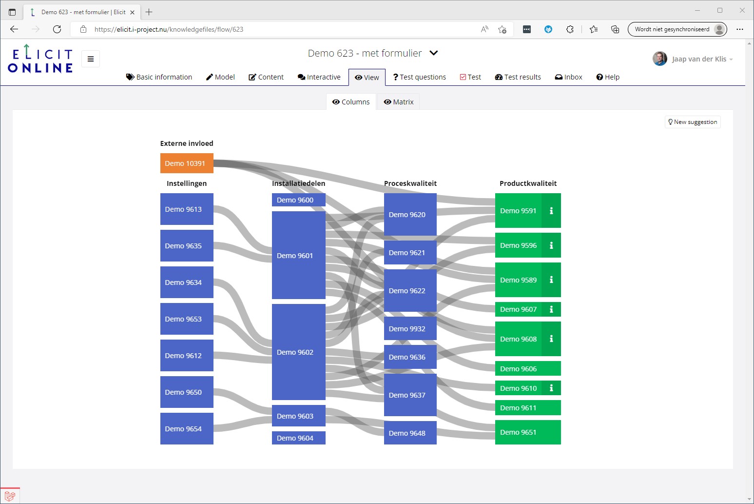Add this page to favorites star
The image size is (754, 504).
tap(502, 29)
